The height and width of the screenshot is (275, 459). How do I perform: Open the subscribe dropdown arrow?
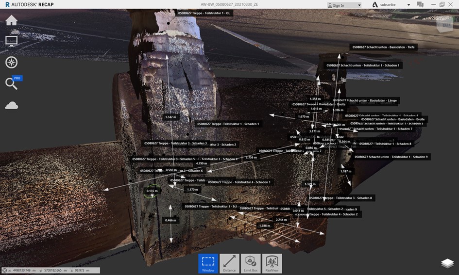[408, 5]
